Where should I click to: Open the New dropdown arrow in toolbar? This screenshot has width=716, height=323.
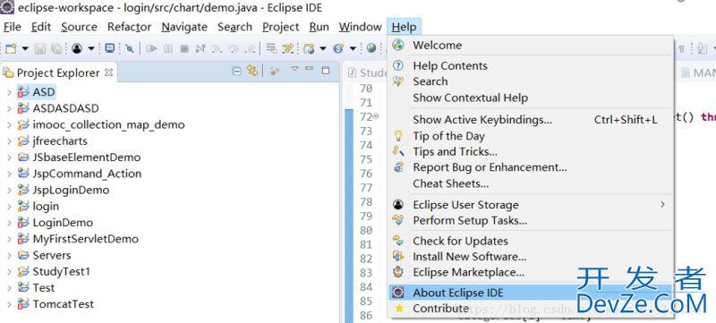click(x=25, y=48)
